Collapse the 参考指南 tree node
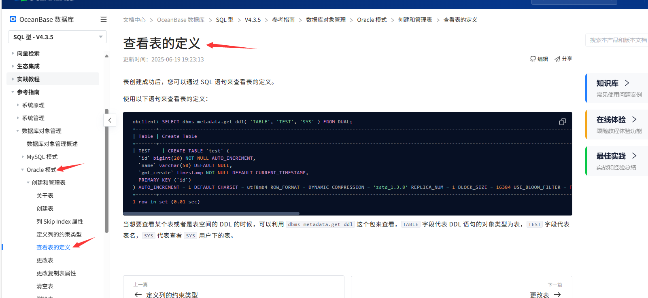Viewport: 648px width, 298px height. tap(13, 92)
